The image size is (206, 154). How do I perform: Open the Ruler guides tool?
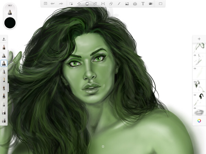click(x=95, y=4)
